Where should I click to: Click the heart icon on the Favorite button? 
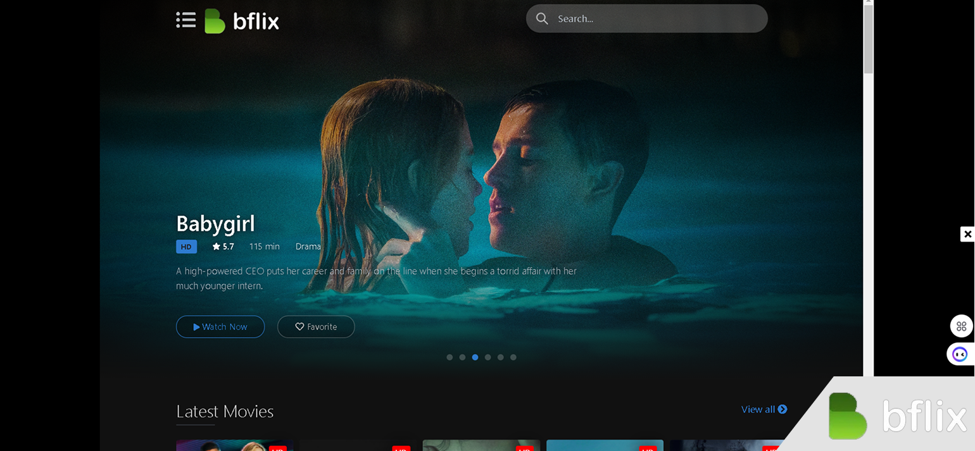click(x=299, y=326)
